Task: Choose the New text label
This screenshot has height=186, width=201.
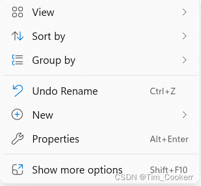Action: click(x=43, y=115)
